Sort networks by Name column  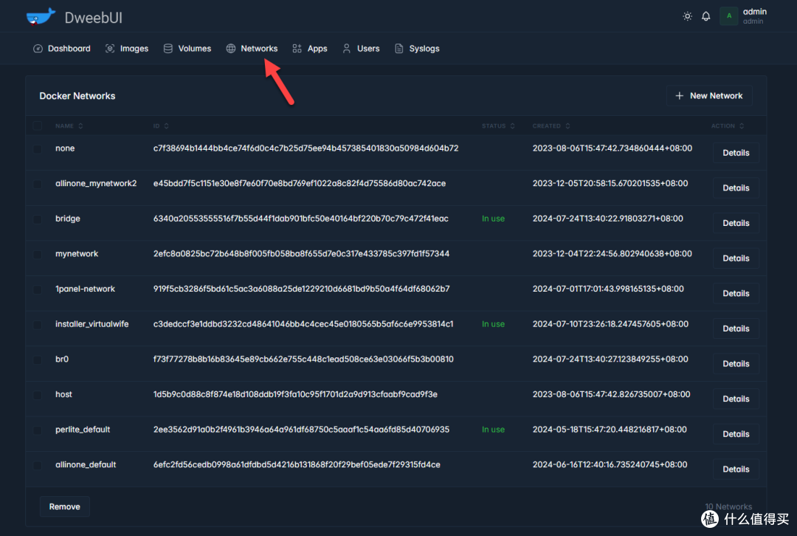(69, 126)
